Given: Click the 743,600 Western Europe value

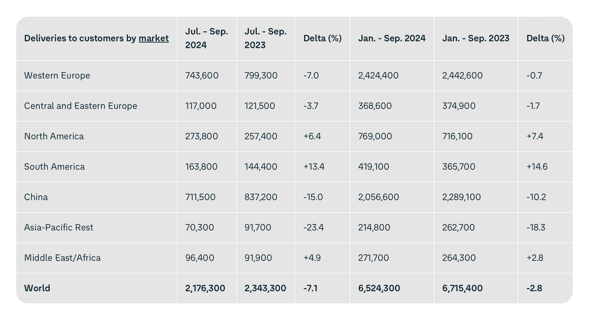Looking at the screenshot, I should (x=202, y=75).
